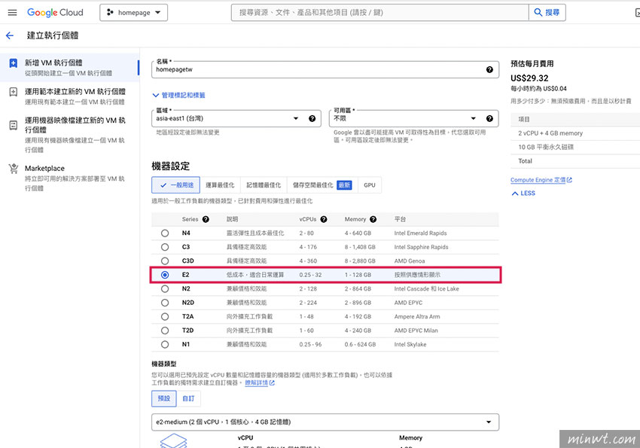Viewport: 640px width, 448px height.
Task: Open help icon in the name field
Action: (489, 70)
